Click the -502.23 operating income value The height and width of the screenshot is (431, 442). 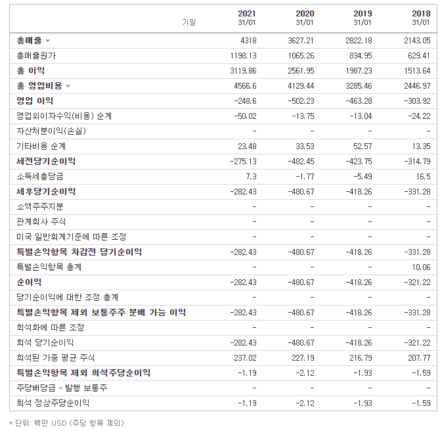tap(301, 101)
